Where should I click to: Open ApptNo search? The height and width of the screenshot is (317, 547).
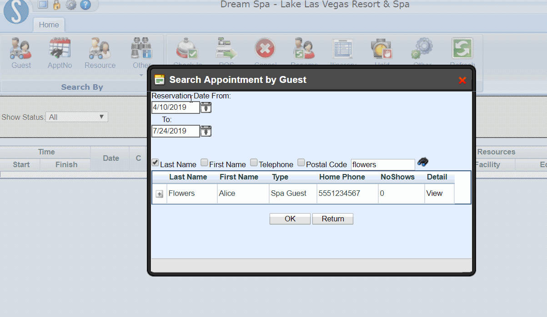pos(60,50)
